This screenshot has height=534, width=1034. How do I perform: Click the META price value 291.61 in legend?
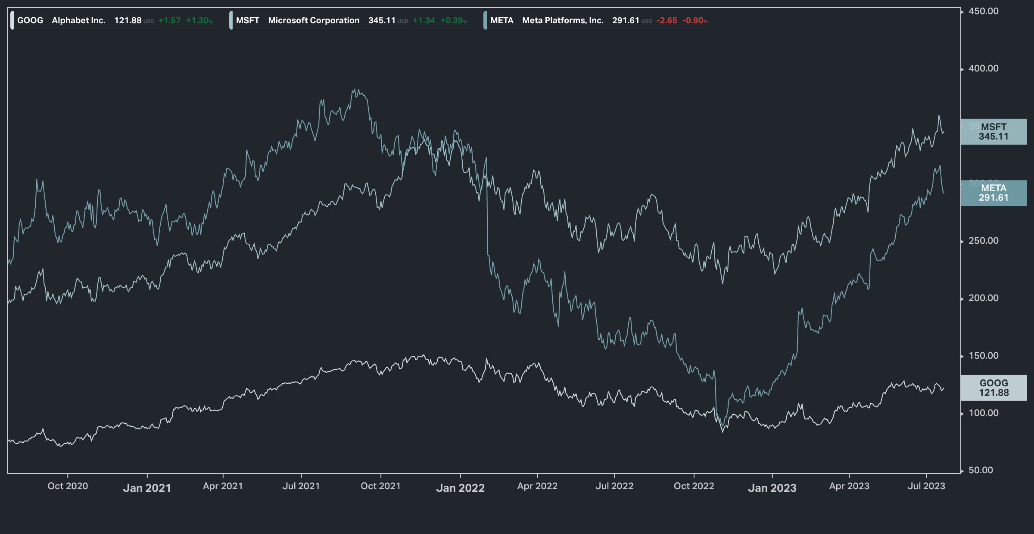pyautogui.click(x=626, y=20)
